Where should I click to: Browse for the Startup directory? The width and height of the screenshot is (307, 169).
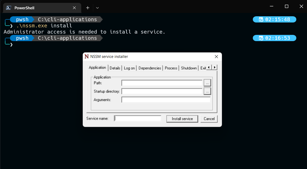click(207, 91)
